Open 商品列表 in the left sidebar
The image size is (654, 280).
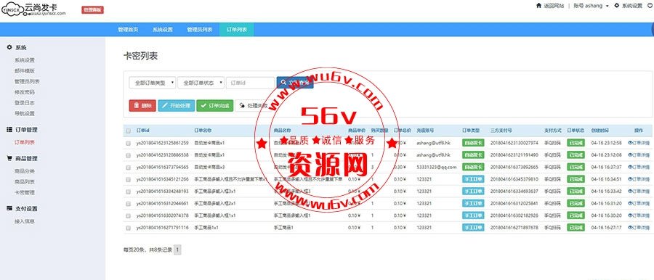tap(25, 181)
